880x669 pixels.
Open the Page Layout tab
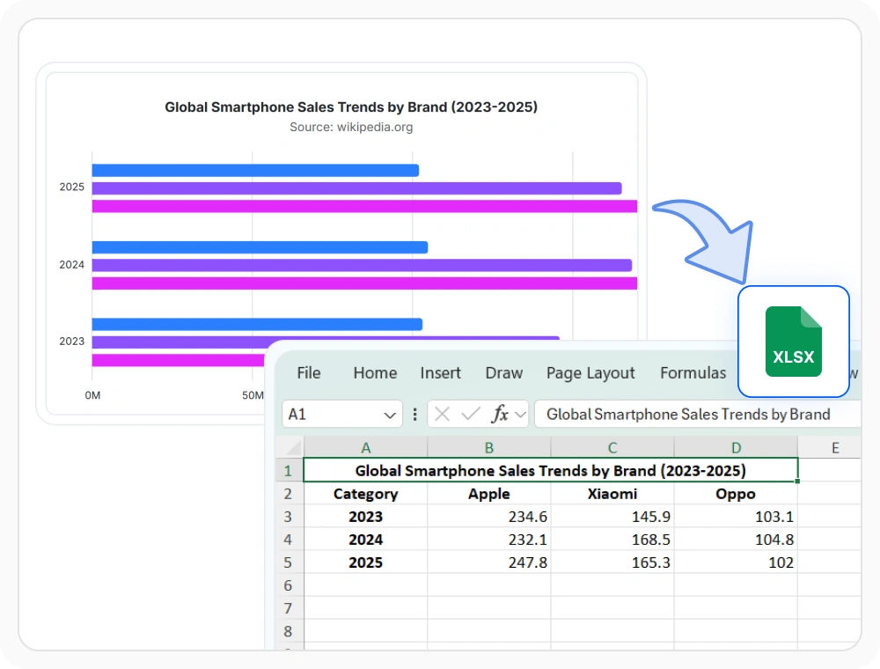590,373
